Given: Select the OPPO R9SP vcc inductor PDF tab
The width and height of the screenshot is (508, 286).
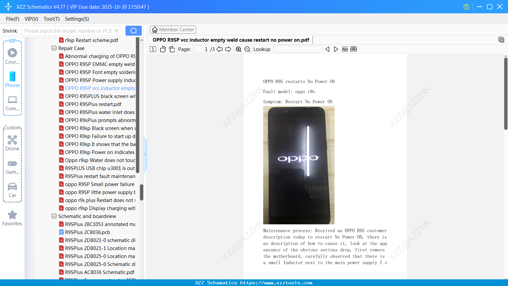Looking at the screenshot, I should pyautogui.click(x=231, y=40).
